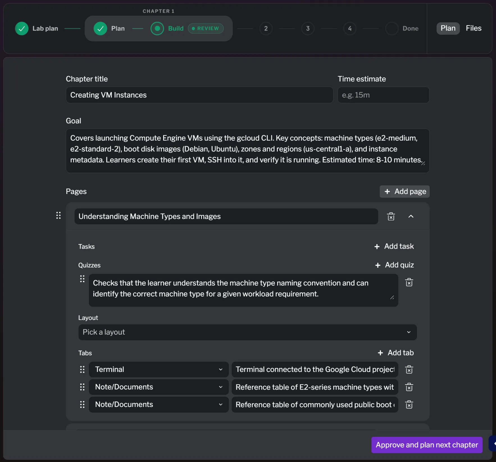
Task: Edit the E2-series machine types description field
Action: (x=315, y=387)
